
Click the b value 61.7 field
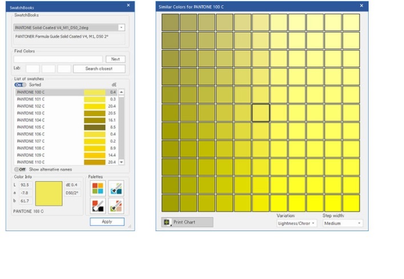coord(25,201)
